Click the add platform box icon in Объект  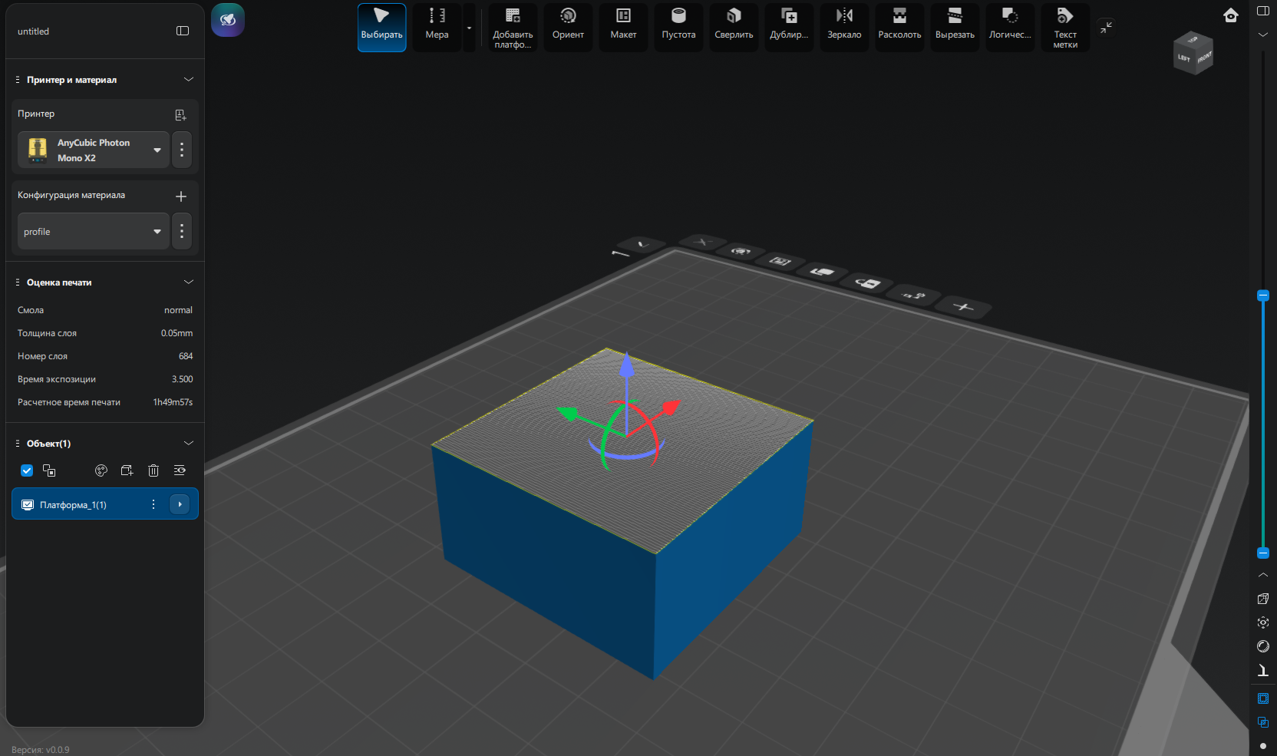pos(127,470)
